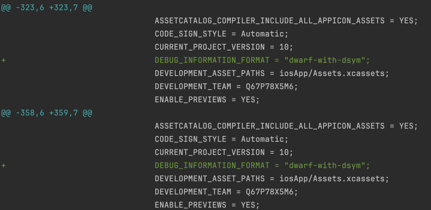This screenshot has width=431, height=210.
Task: Click added DEBUG_INFORMATION_FORMAT key in first hunk
Action: pos(212,60)
